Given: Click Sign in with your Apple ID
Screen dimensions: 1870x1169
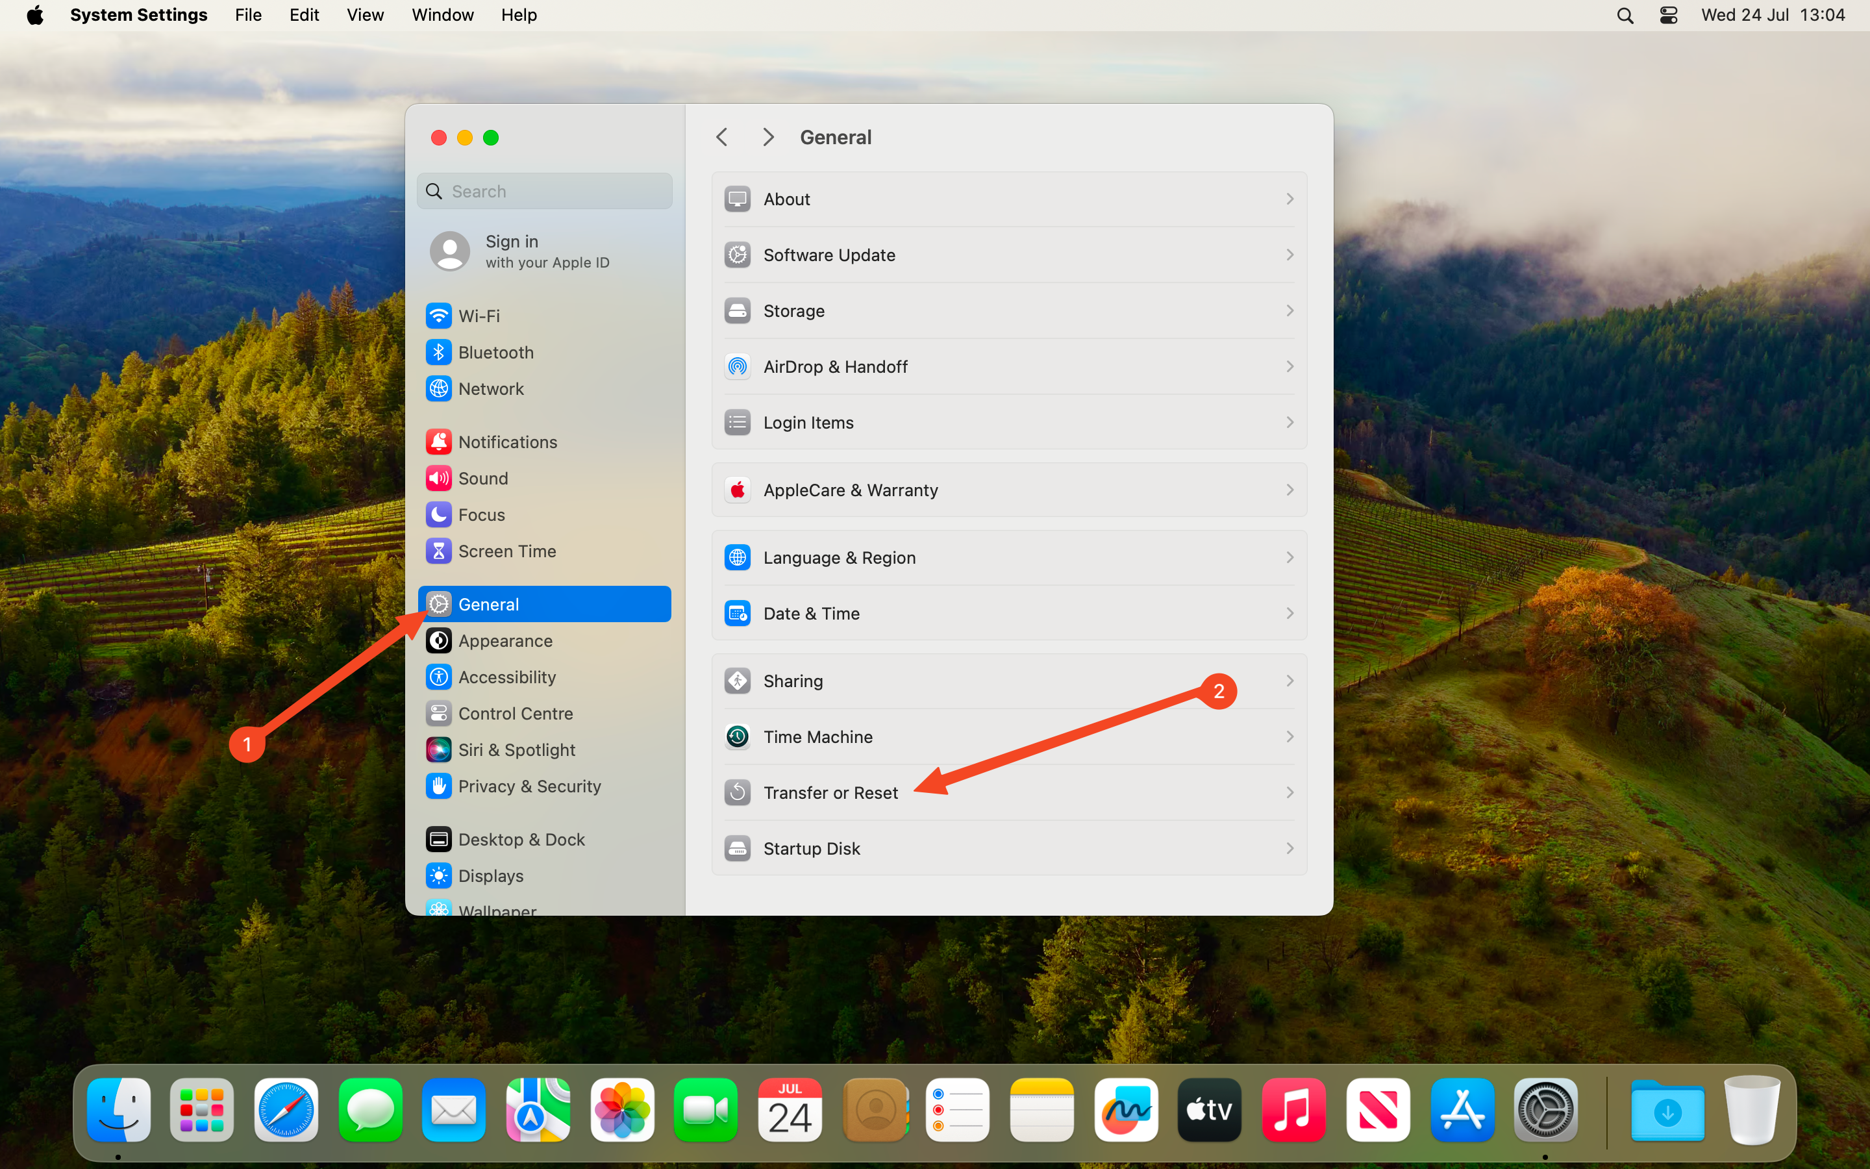Looking at the screenshot, I should tap(544, 251).
